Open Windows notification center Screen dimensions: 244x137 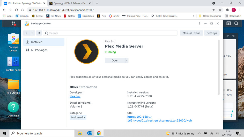coord(238,133)
